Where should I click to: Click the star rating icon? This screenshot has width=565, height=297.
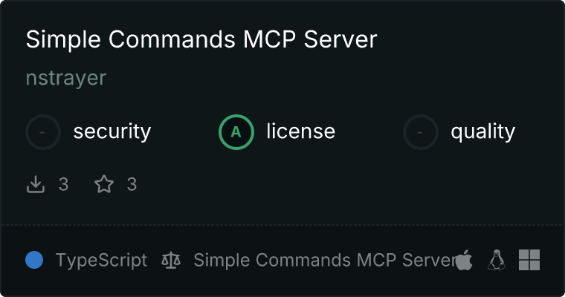point(104,184)
